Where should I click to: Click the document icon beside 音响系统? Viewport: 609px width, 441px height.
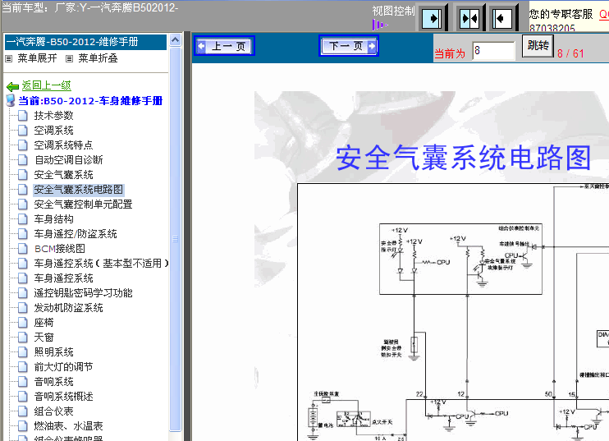(23, 381)
